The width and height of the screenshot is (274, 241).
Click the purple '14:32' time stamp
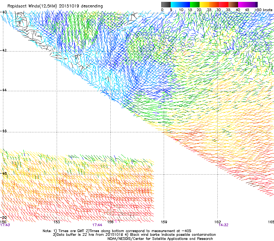(224, 225)
